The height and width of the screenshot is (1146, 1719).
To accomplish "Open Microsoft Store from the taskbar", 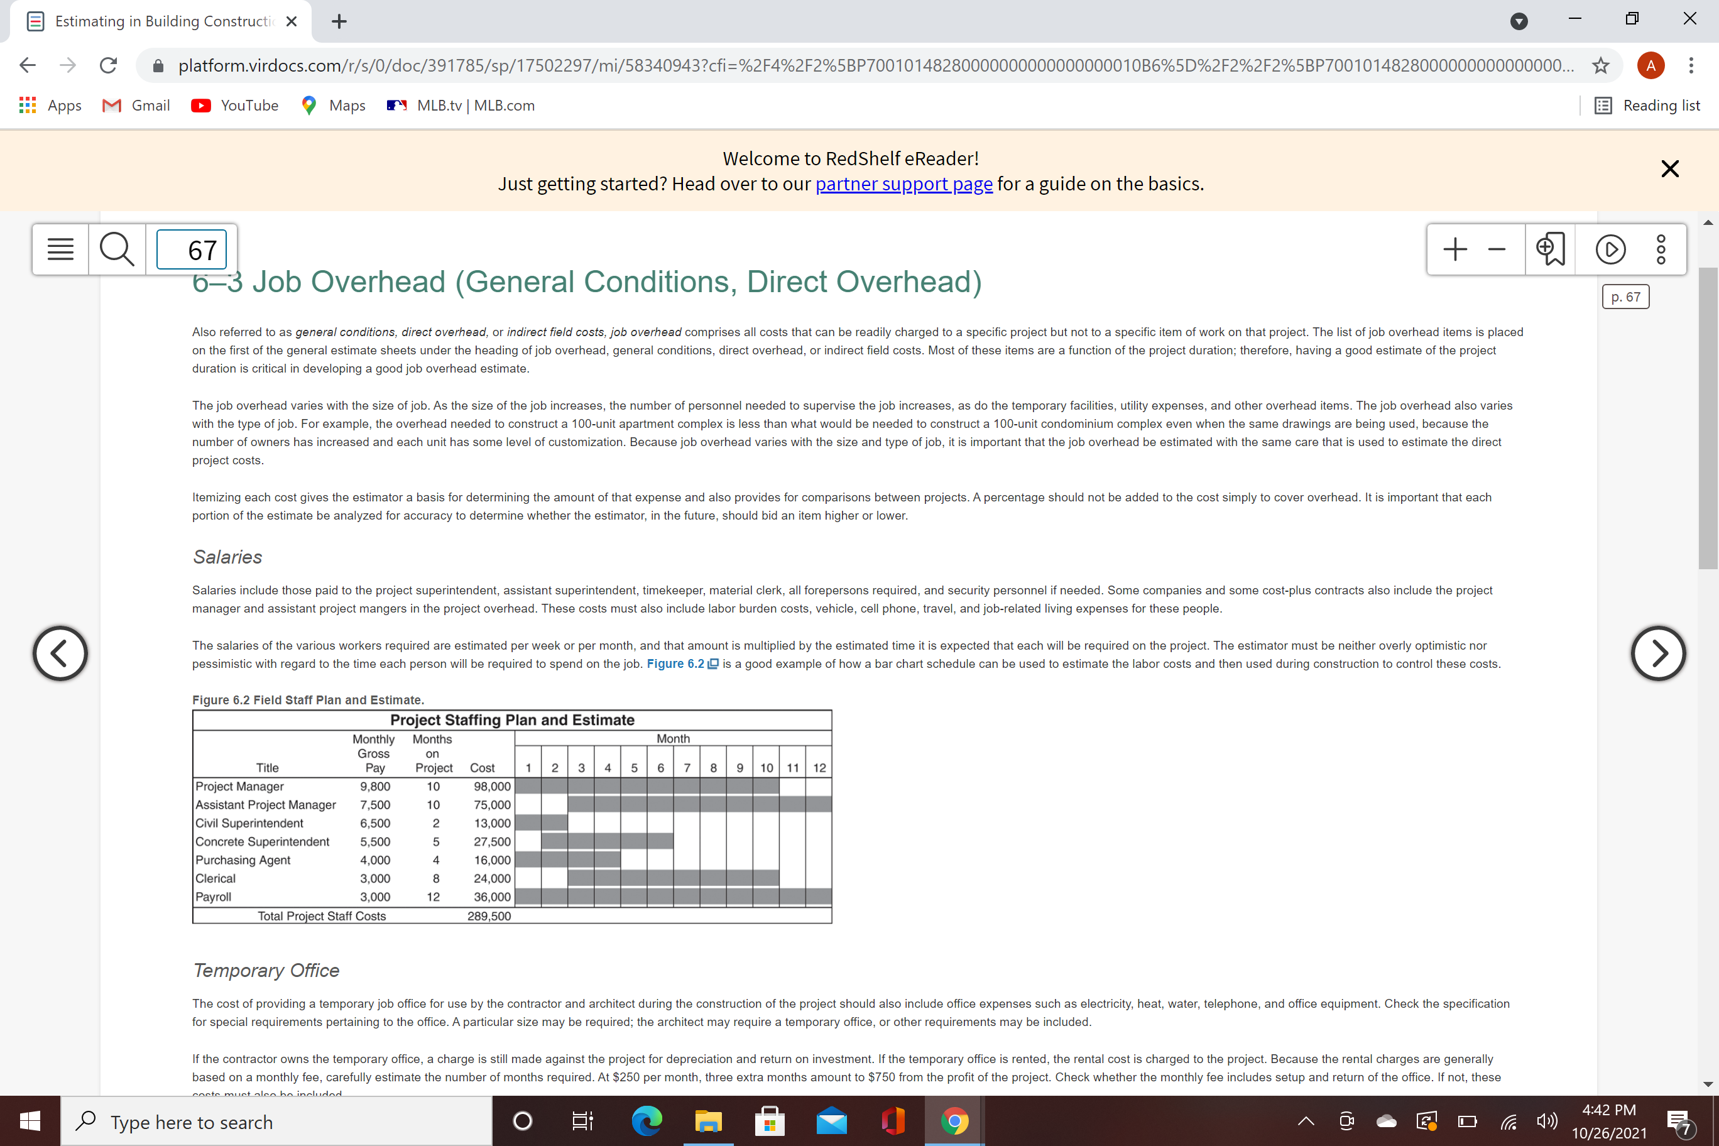I will 770,1120.
